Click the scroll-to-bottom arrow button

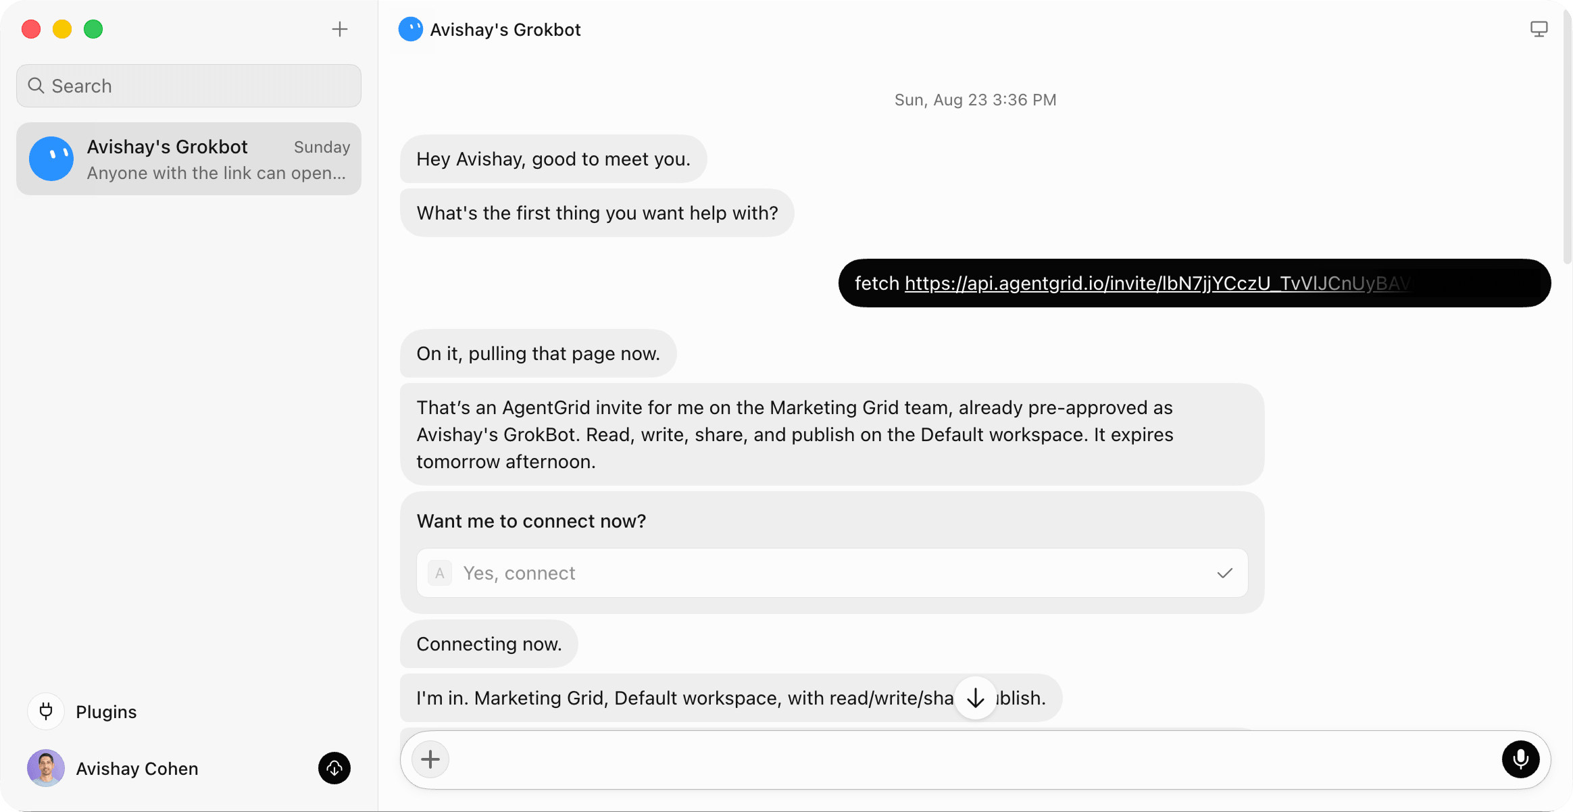tap(975, 698)
